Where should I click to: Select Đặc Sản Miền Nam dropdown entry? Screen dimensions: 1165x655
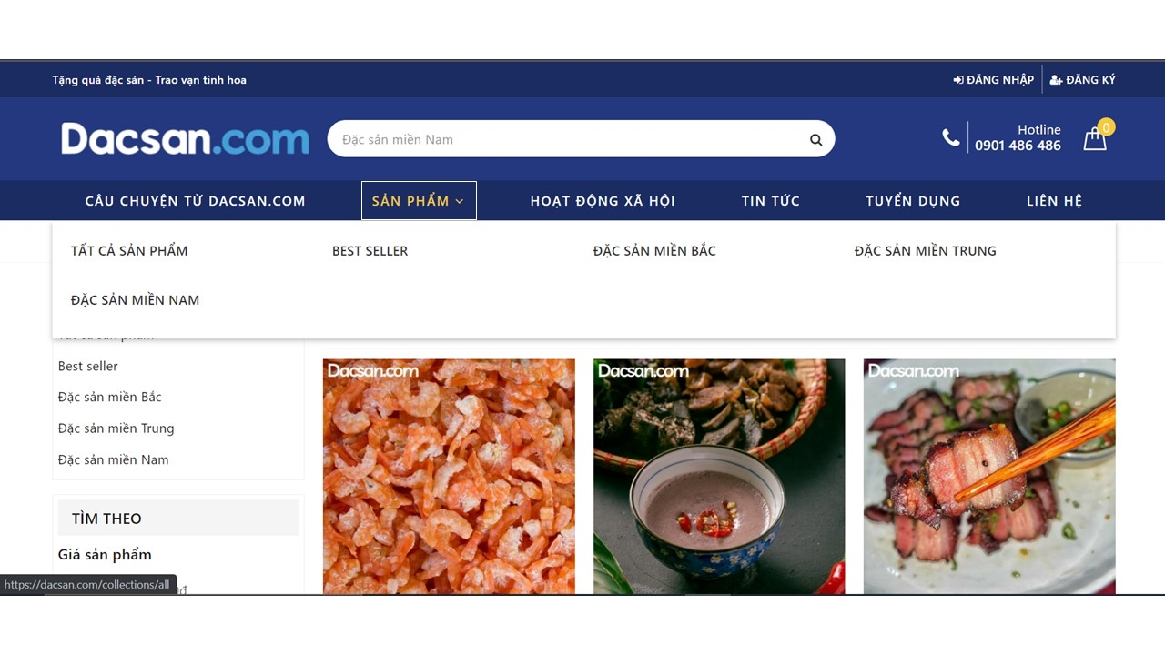point(135,299)
